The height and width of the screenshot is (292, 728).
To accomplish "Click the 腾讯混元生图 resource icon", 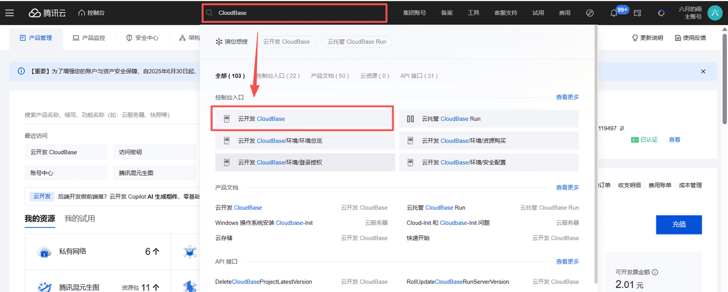I will [x=44, y=287].
